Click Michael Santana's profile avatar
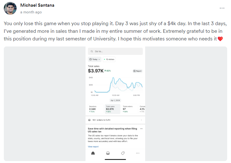Image resolution: width=231 pixels, height=163 pixels. click(x=10, y=9)
